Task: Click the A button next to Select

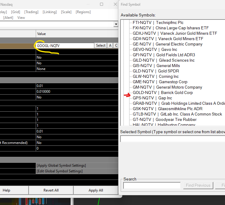Action: tap(110, 45)
